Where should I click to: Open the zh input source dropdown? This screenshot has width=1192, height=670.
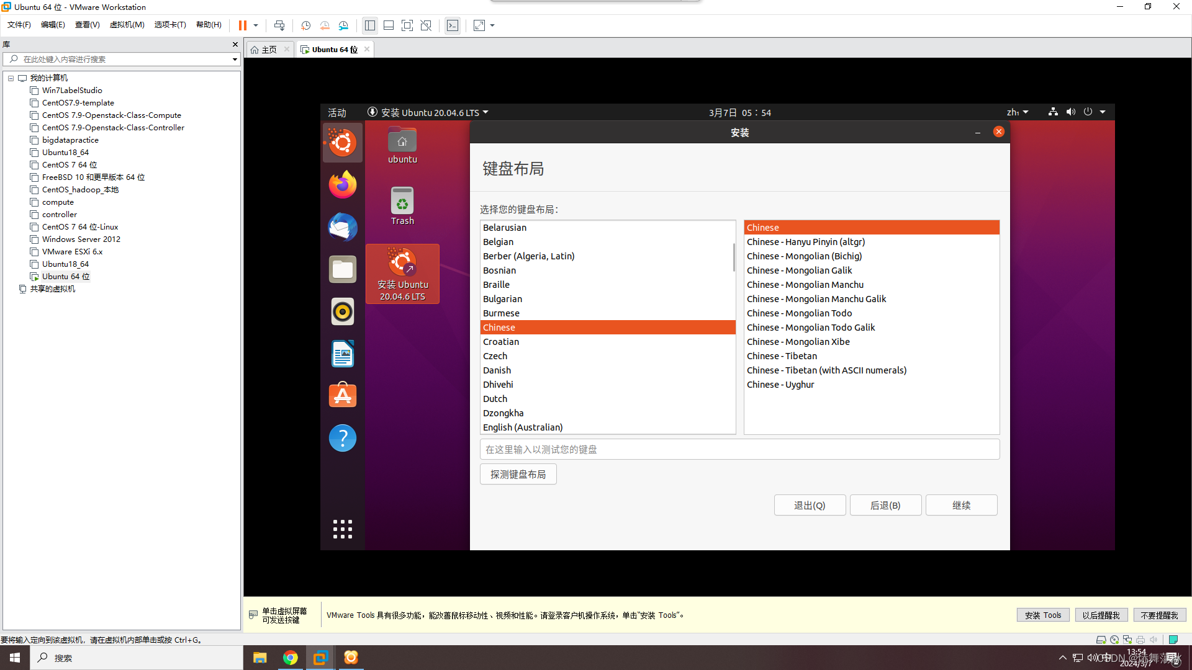coord(1018,112)
